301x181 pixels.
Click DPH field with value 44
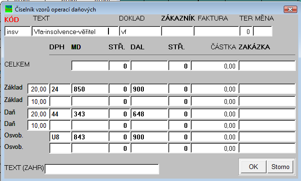(x=60, y=114)
